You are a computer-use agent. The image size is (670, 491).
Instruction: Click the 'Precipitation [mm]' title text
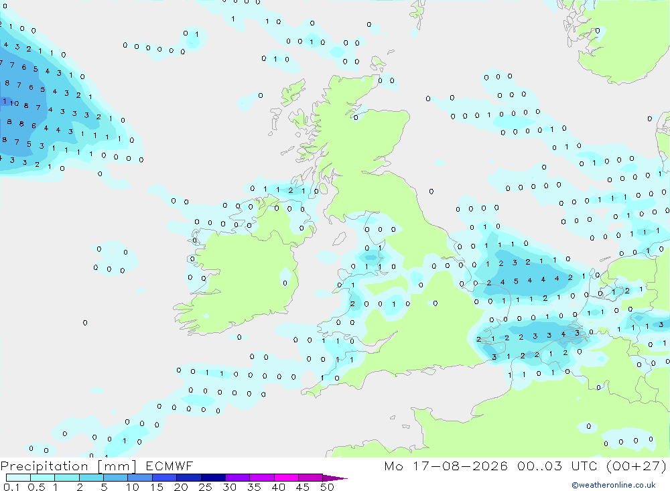pyautogui.click(x=68, y=466)
